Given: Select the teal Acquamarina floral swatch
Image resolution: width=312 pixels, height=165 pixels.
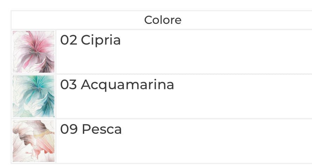Looking at the screenshot, I should 33,96.
